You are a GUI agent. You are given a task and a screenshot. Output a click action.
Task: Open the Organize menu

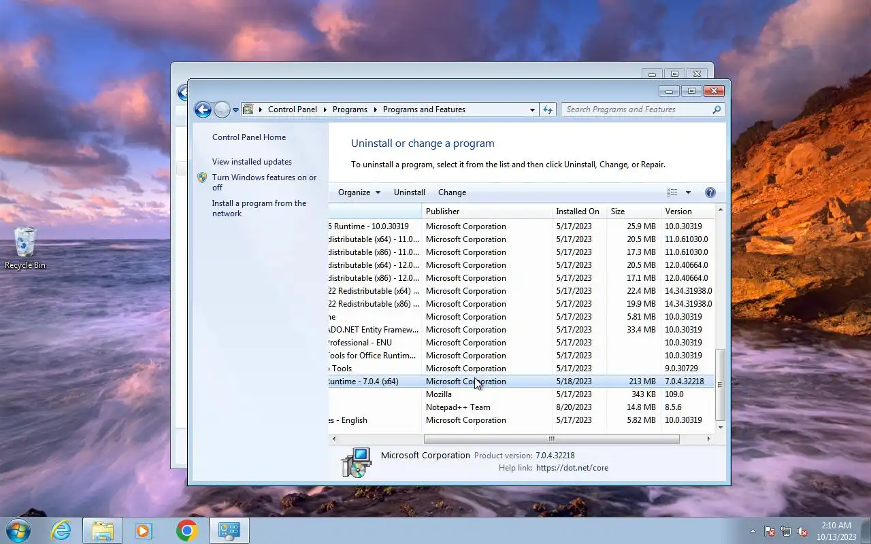coord(359,192)
